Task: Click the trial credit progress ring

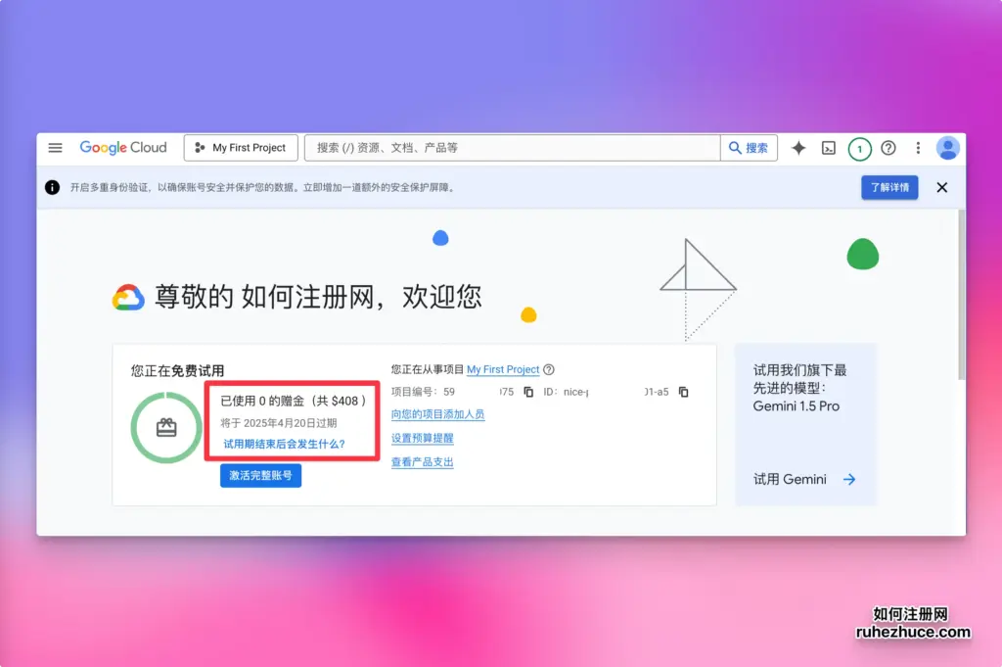Action: point(166,427)
